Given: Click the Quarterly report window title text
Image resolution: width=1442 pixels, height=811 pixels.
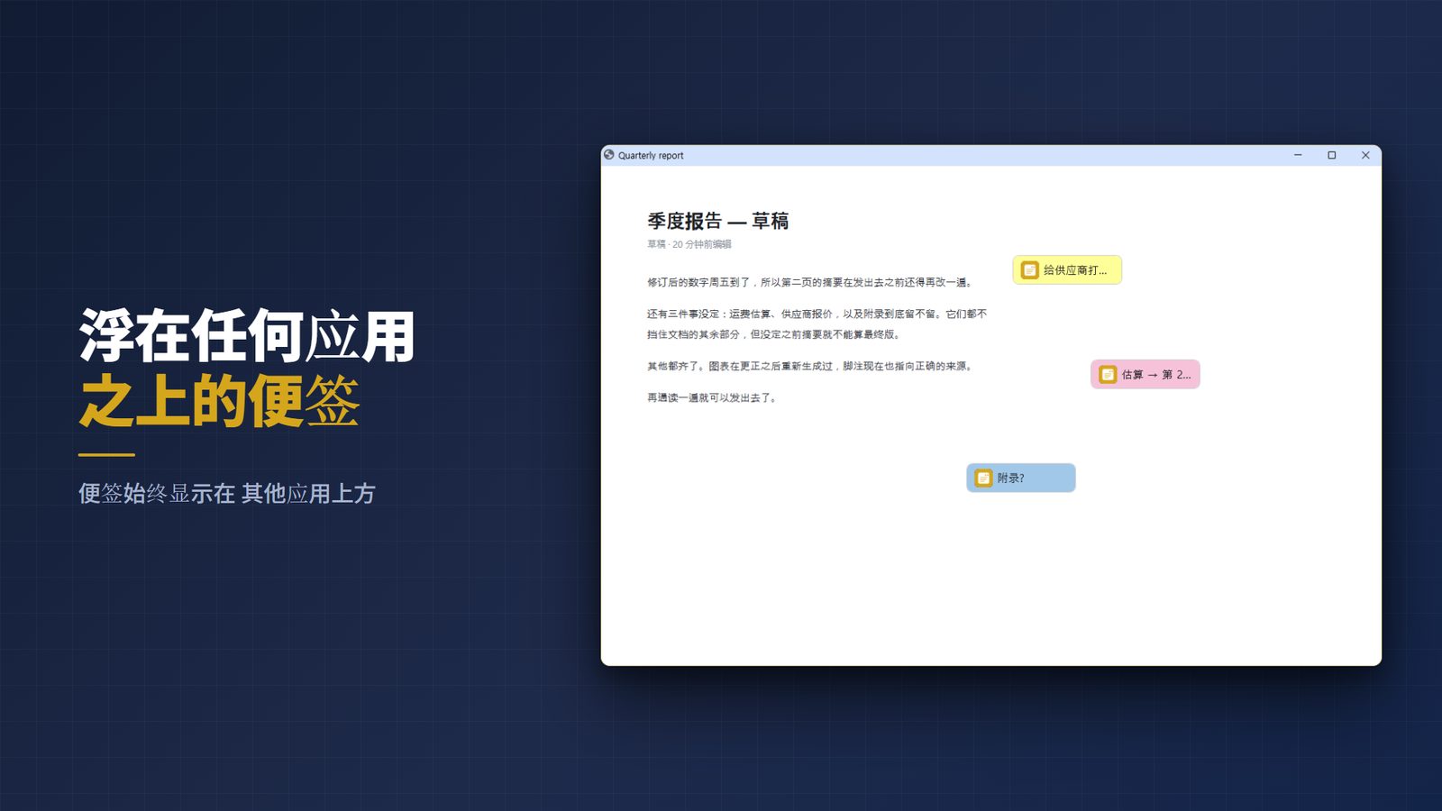Looking at the screenshot, I should tap(651, 156).
